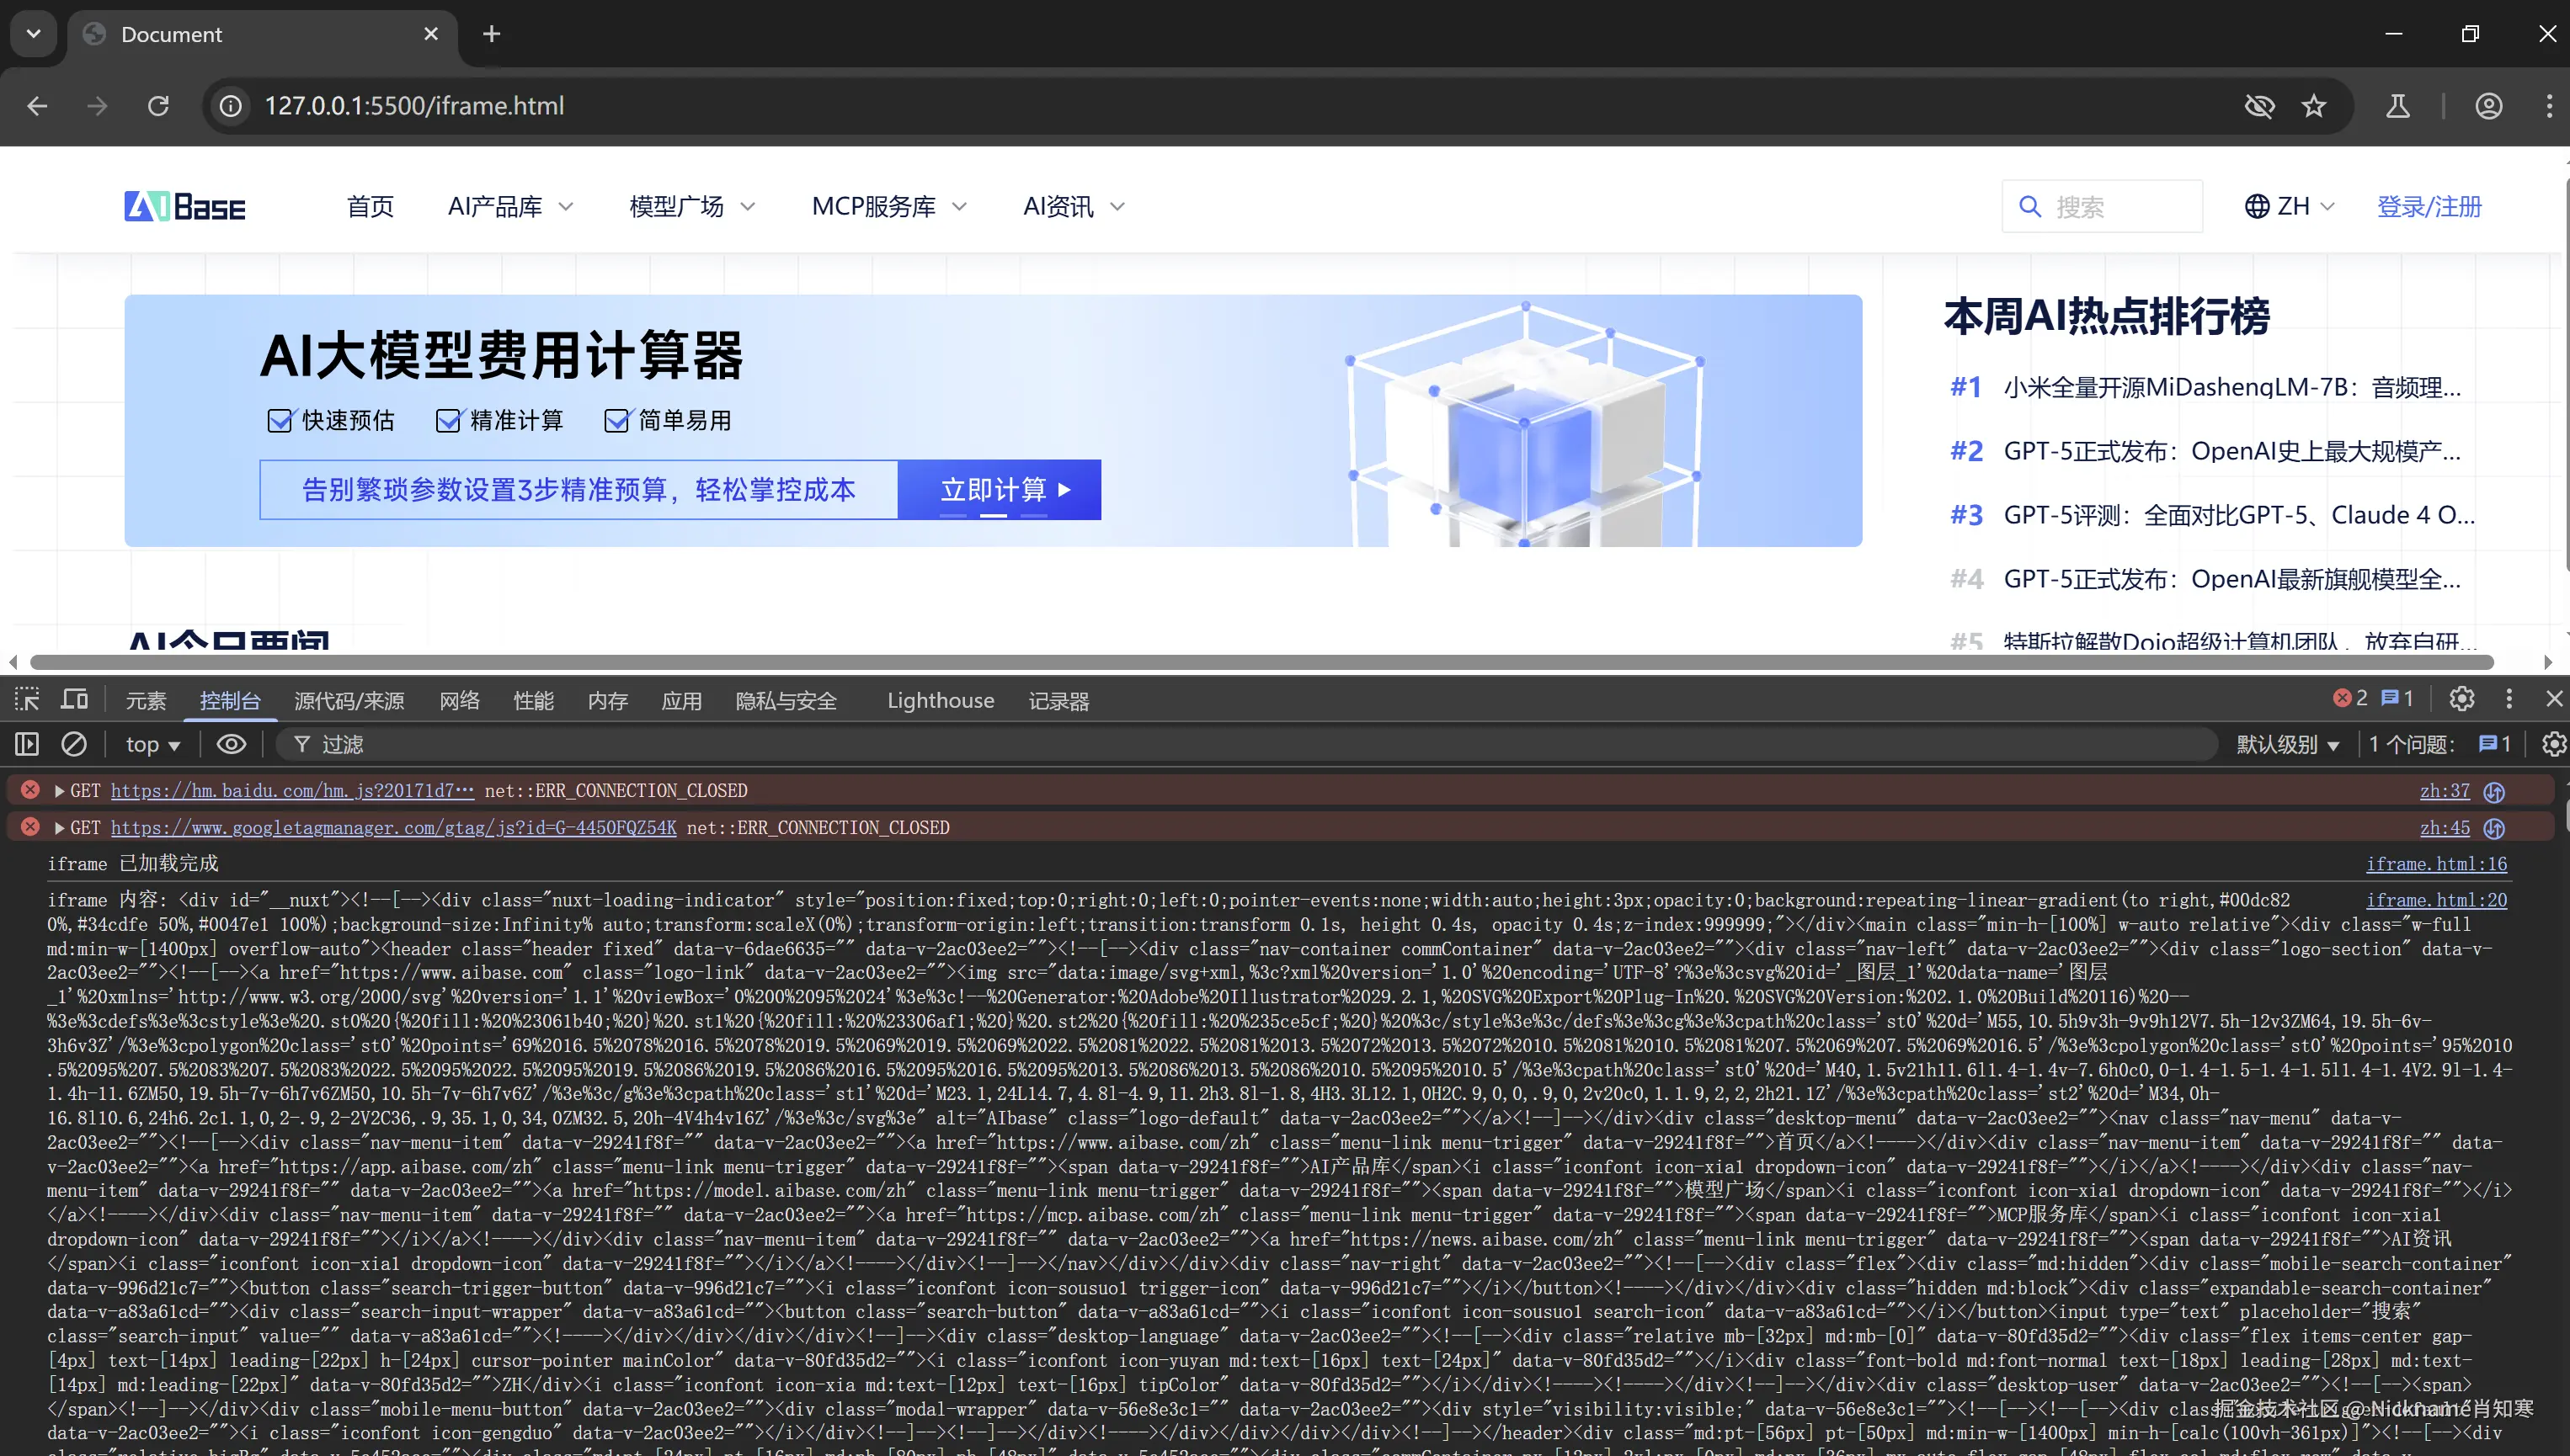Switch to the Lighthouse tab
The height and width of the screenshot is (1456, 2570).
940,700
